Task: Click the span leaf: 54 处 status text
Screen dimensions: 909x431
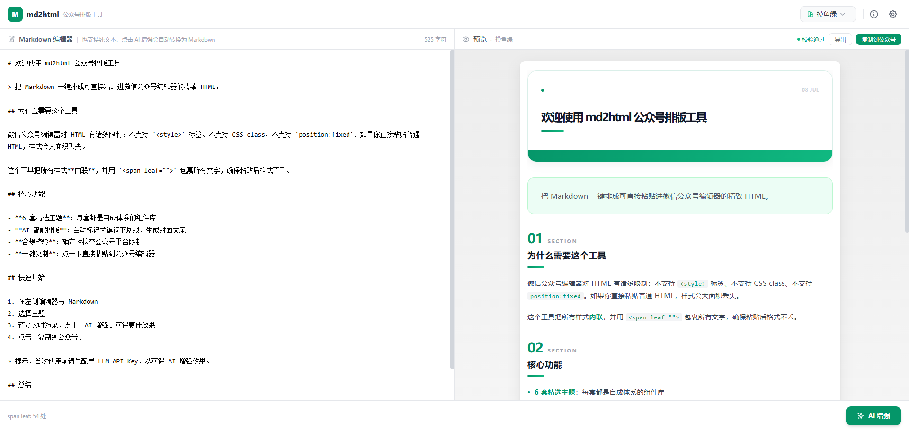Action: point(27,416)
